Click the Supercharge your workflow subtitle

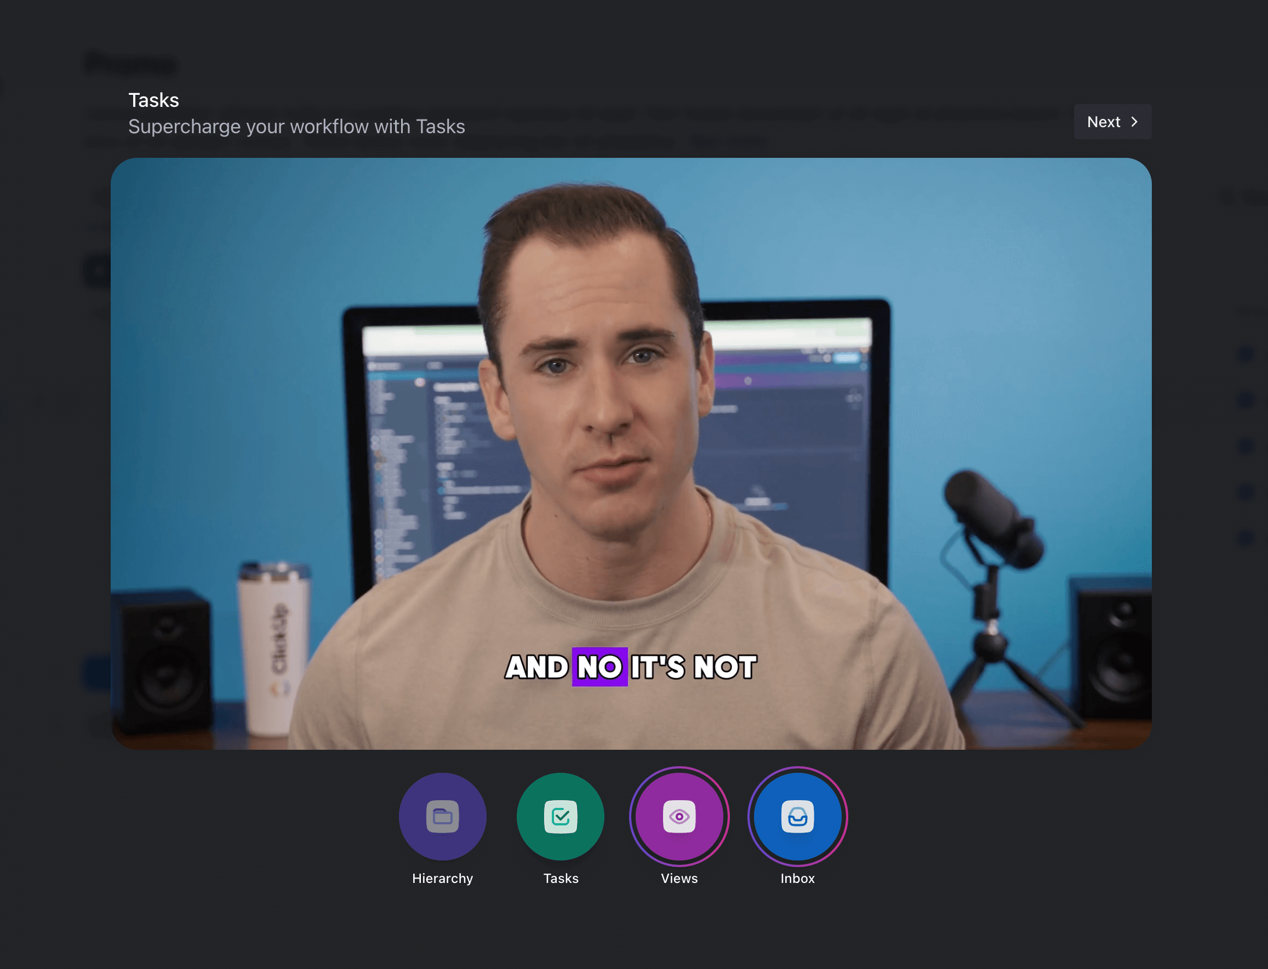tap(296, 126)
